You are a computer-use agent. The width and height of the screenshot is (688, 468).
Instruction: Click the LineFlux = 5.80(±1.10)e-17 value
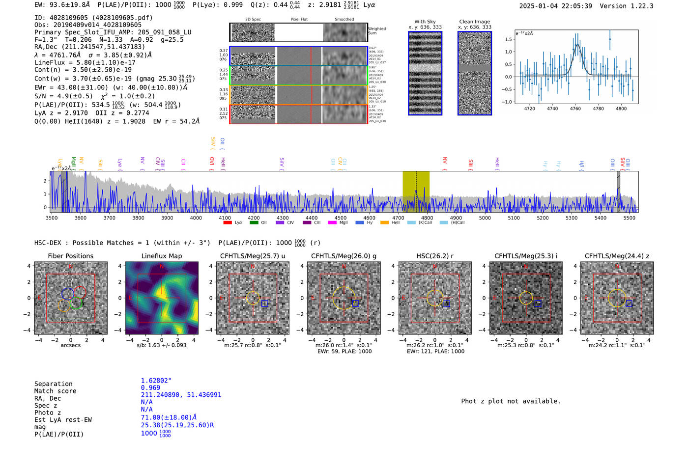click(x=85, y=63)
